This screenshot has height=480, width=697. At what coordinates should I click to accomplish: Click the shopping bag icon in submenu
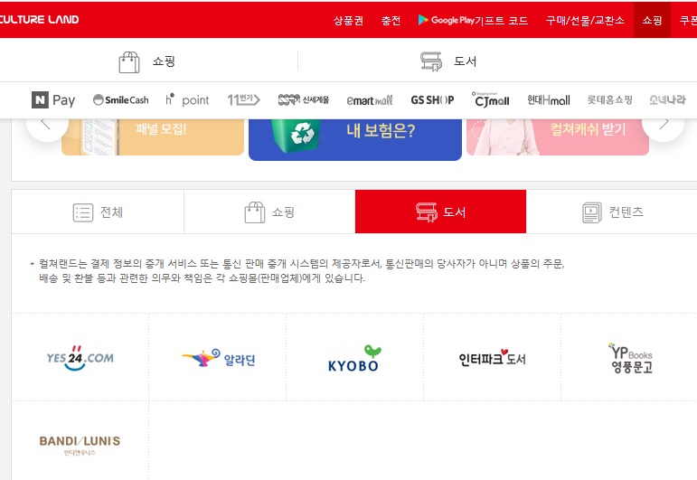(x=129, y=61)
